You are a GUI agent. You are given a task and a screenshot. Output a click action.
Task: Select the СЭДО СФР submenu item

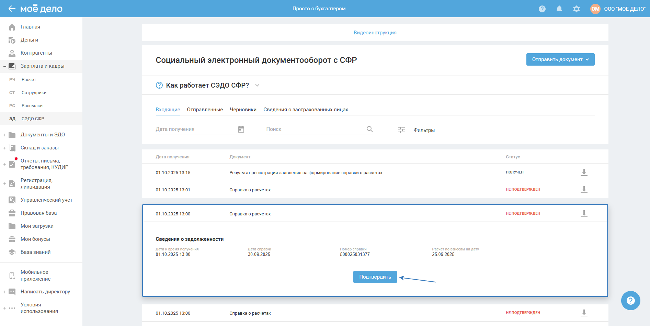tap(41, 119)
